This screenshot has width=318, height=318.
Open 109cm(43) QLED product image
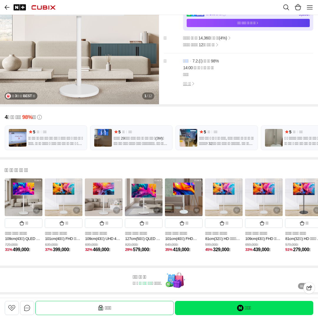pos(24,197)
